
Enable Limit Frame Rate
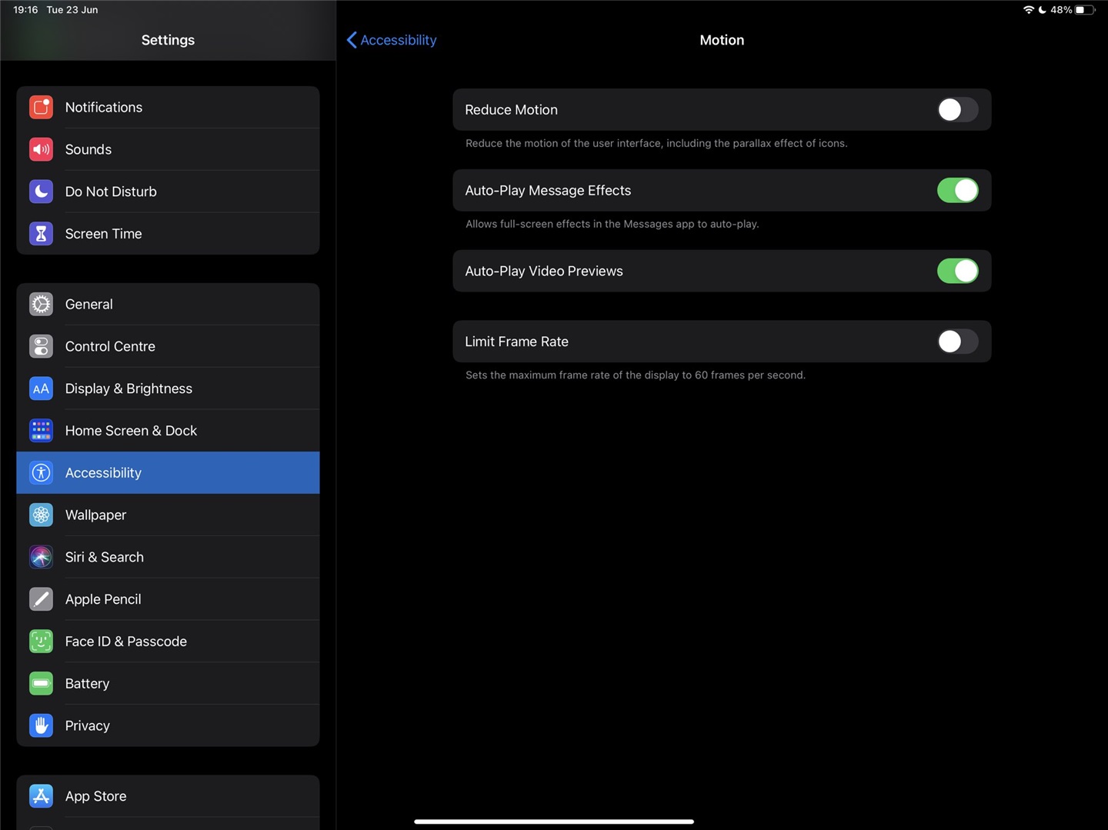956,341
